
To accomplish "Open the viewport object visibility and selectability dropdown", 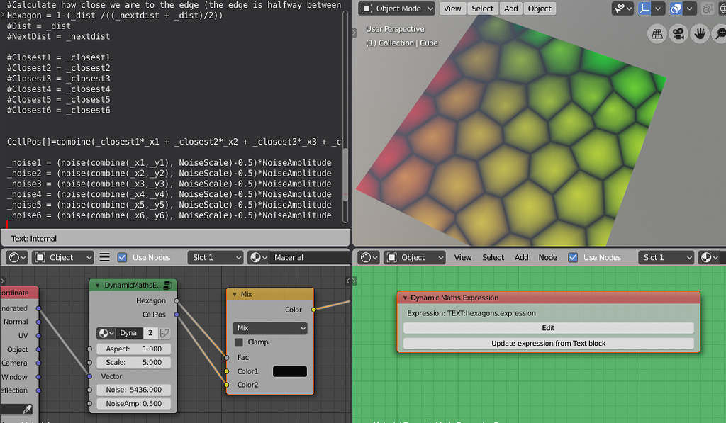I will coord(622,9).
